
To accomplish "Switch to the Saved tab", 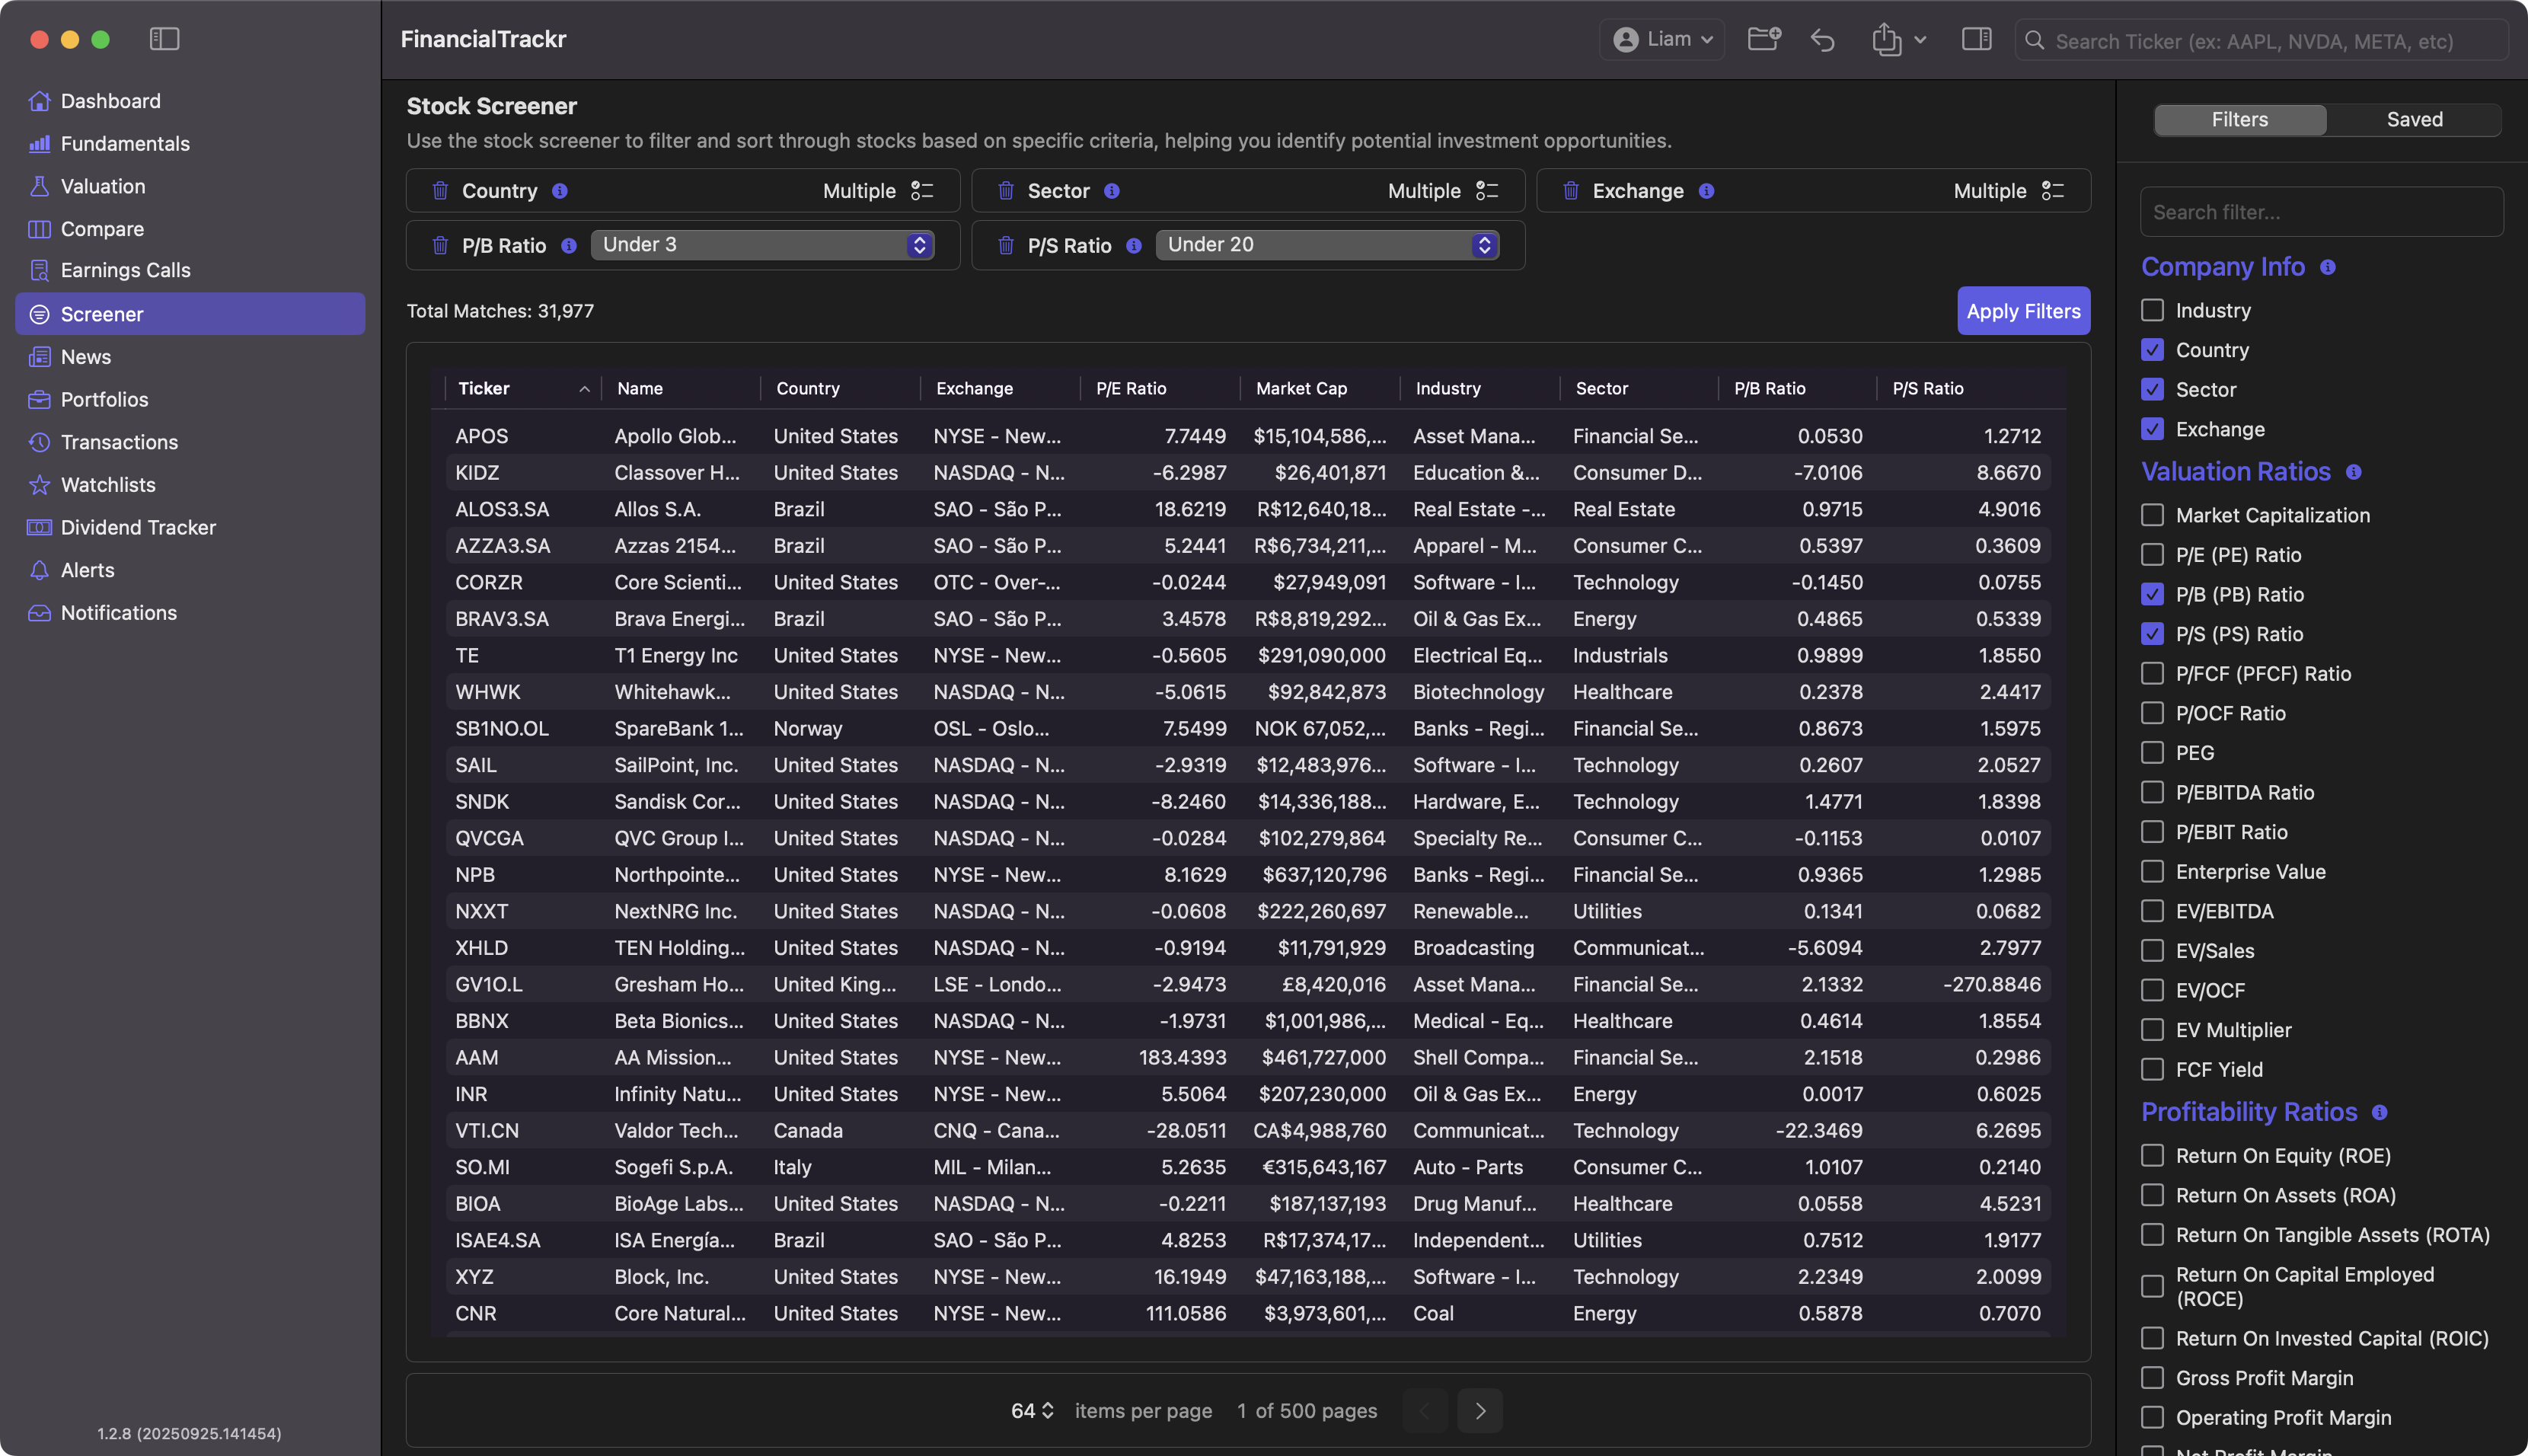I will click(x=2414, y=119).
